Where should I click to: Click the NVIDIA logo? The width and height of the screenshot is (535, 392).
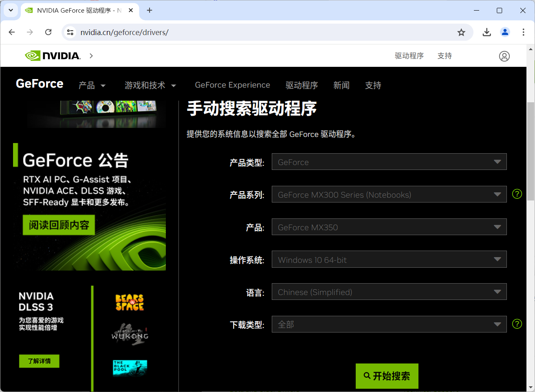pos(53,56)
